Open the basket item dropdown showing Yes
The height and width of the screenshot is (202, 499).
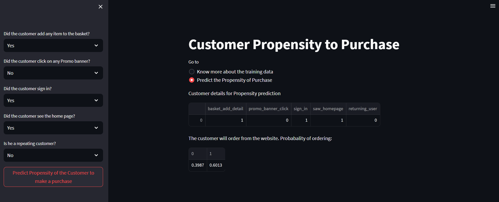[x=53, y=45]
